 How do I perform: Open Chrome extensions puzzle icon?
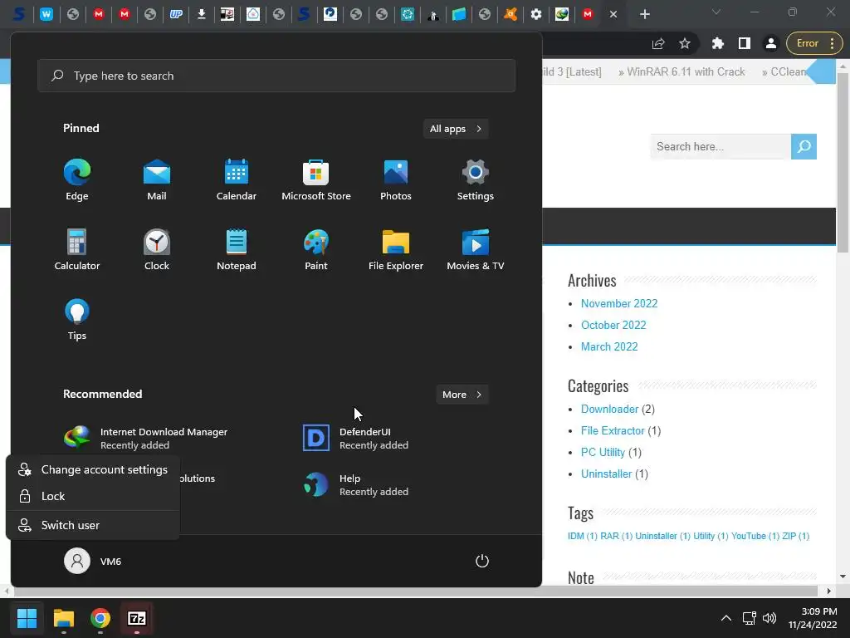point(718,43)
